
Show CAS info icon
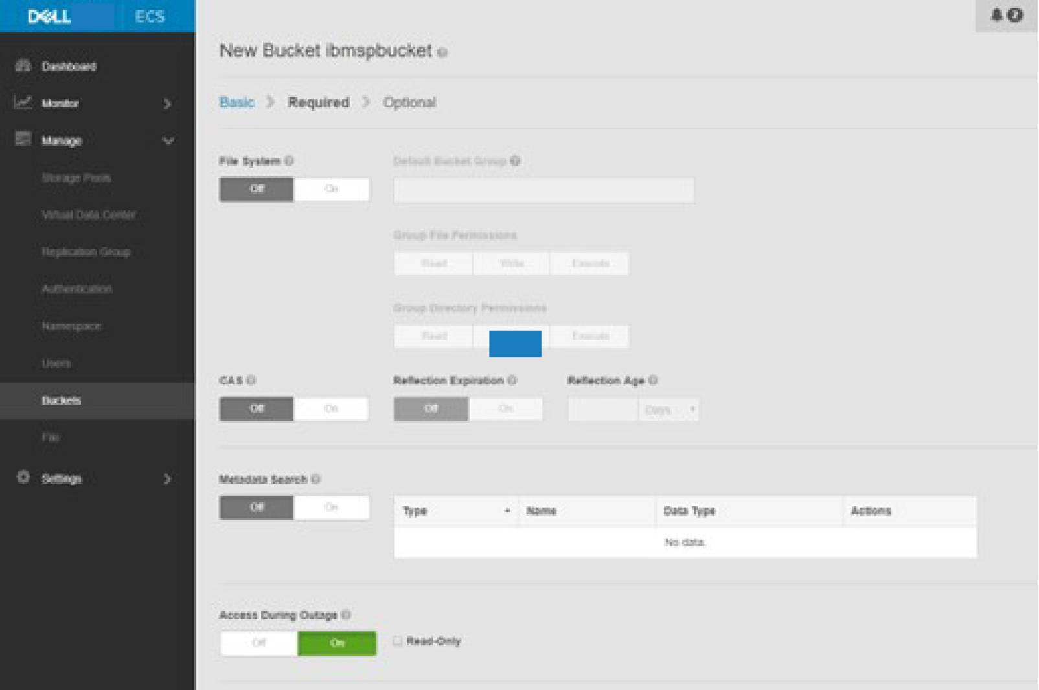(251, 380)
